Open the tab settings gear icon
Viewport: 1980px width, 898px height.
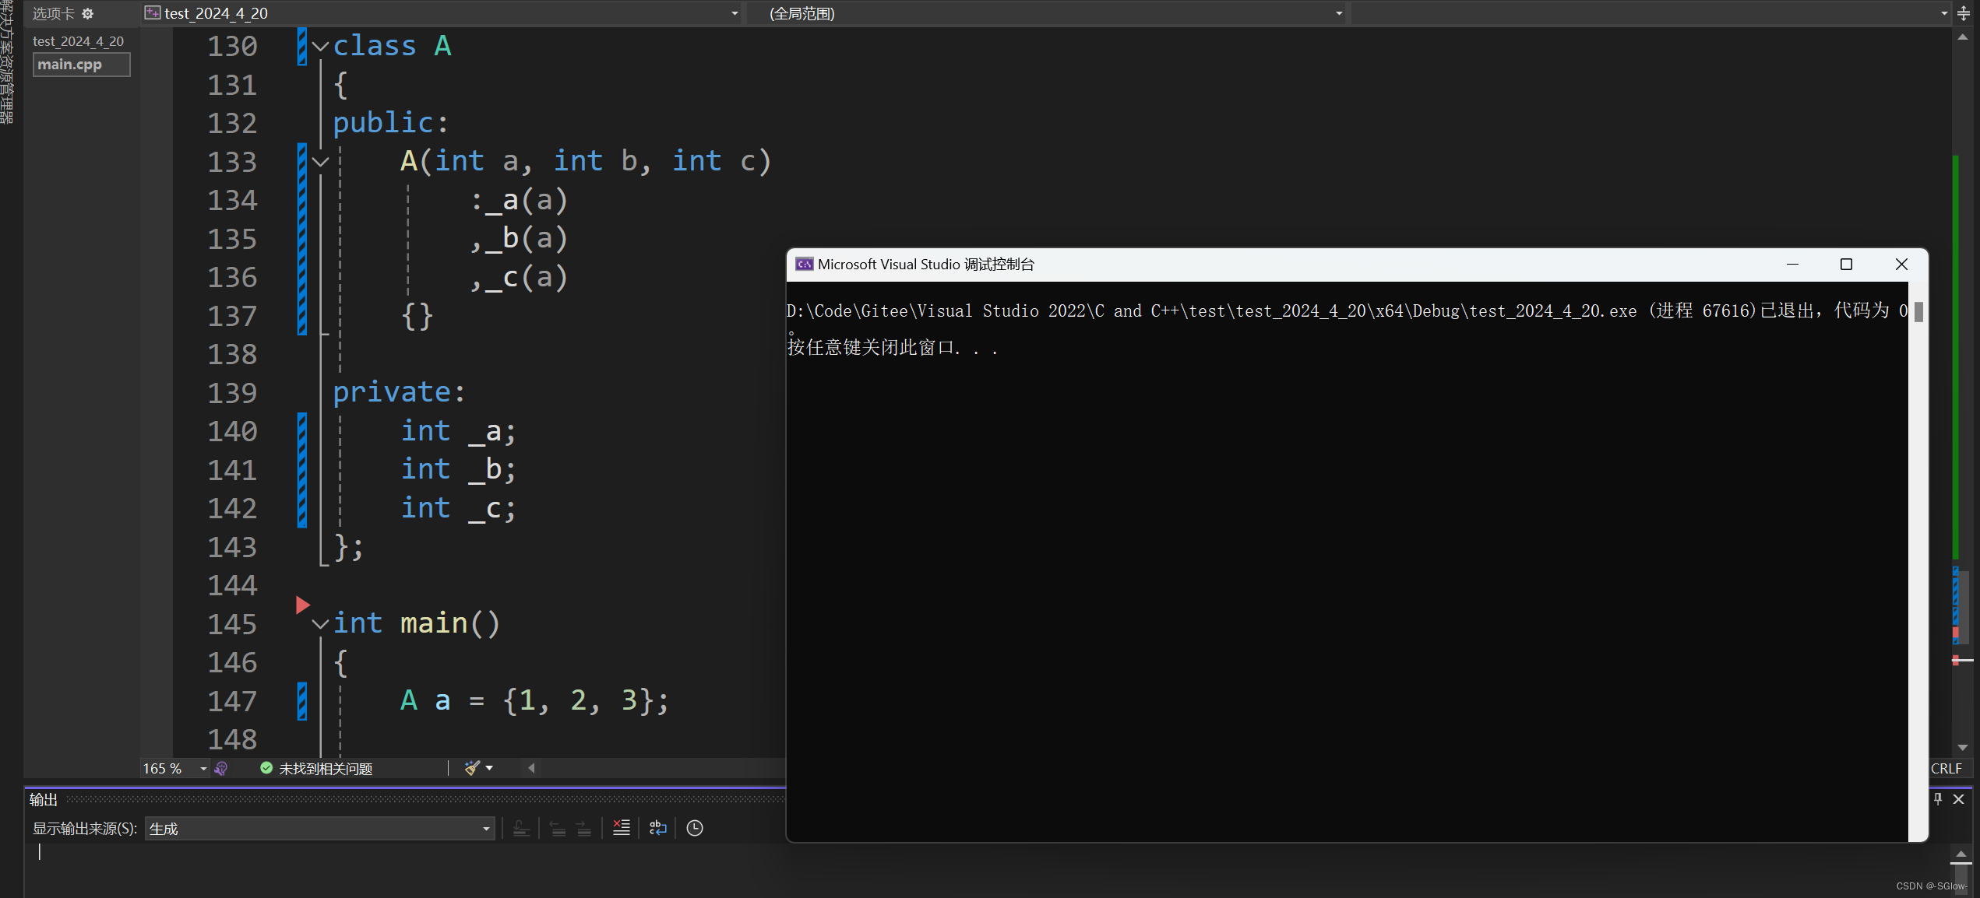87,13
